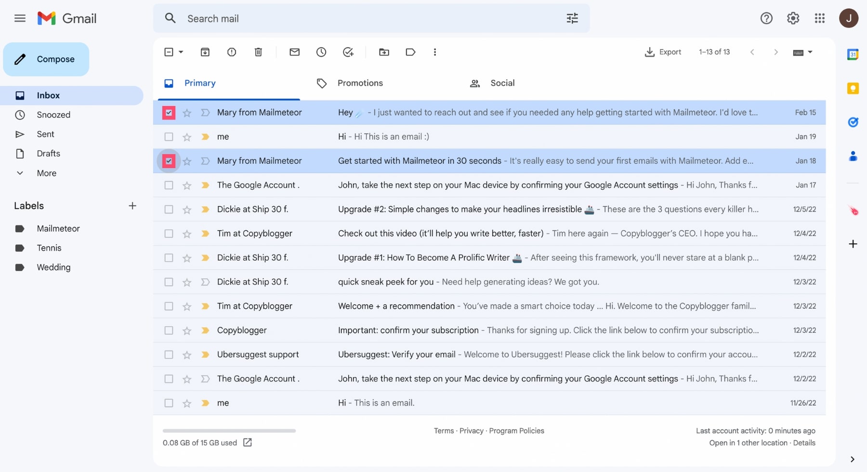View account activity Details link
Image resolution: width=867 pixels, height=472 pixels.
tap(804, 443)
